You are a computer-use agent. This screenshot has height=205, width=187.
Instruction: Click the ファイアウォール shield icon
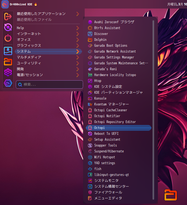pos(90,192)
